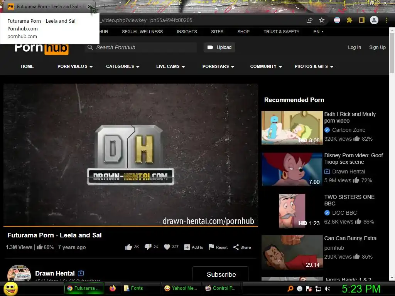Screen dimensions: 395x296
Task: Open the recommended thumbnail with 1:23 duration
Action: pos(292,211)
